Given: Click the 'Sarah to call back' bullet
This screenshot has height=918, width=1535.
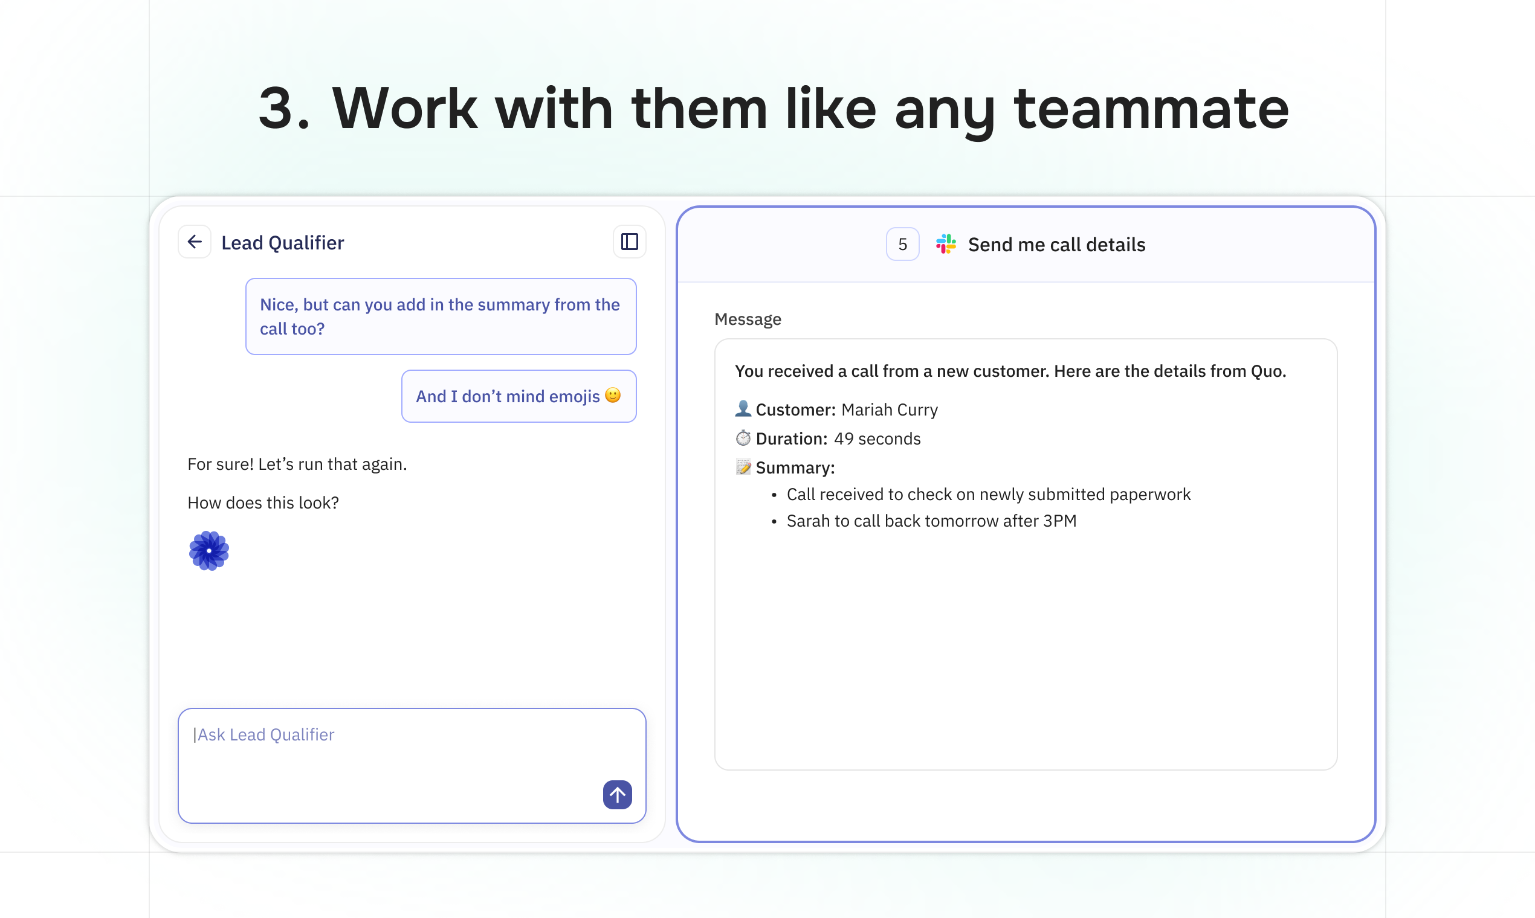Looking at the screenshot, I should 931,521.
